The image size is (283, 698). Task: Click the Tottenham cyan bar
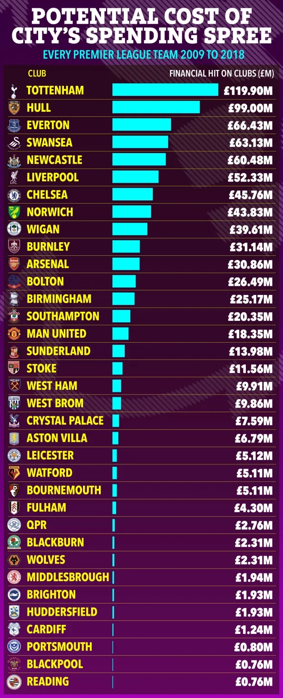pyautogui.click(x=166, y=90)
